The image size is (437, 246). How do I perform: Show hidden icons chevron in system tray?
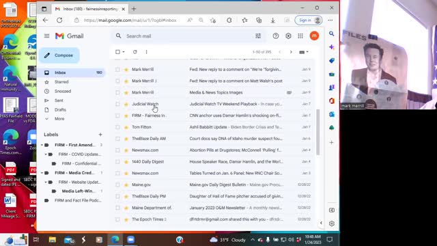tap(253, 240)
